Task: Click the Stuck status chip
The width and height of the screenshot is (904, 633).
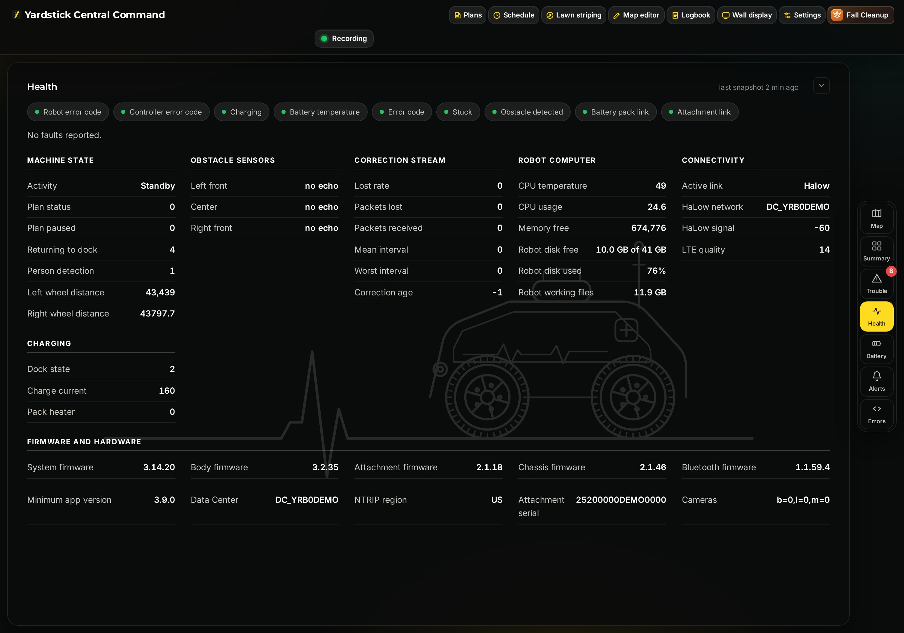Action: tap(458, 112)
